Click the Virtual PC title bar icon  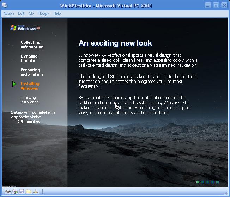[x=5, y=5]
